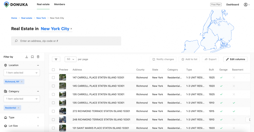Go to Real estate breadcrumb
The height and width of the screenshot is (132, 254).
click(x=27, y=18)
